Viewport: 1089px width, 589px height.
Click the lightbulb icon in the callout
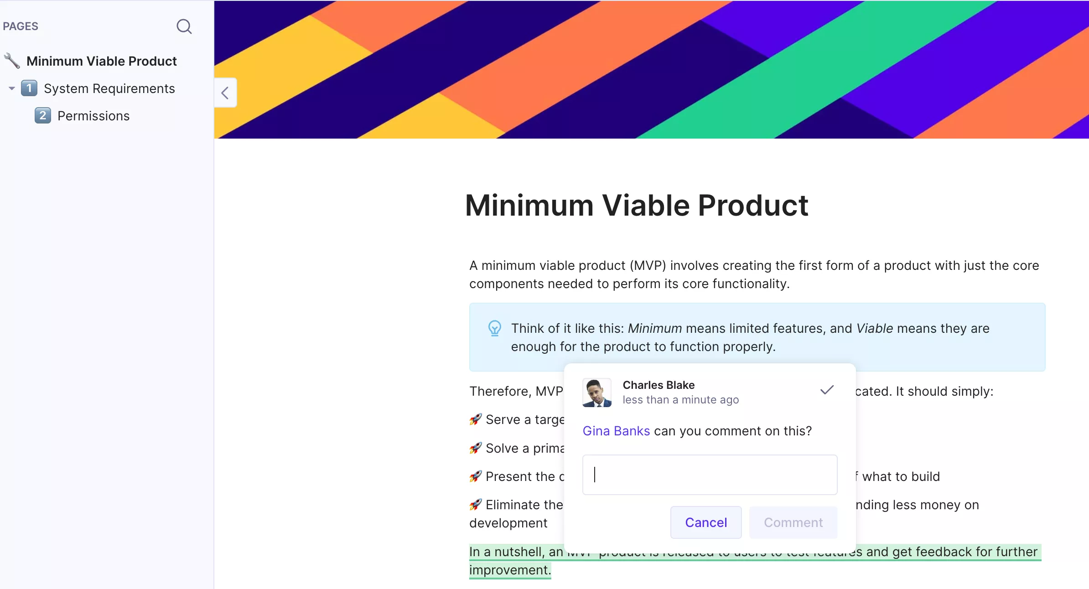[494, 328]
